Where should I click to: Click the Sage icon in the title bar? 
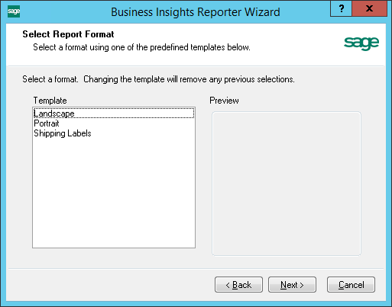tap(14, 11)
